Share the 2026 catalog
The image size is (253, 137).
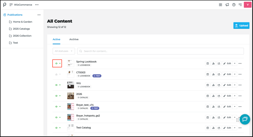[x=219, y=96]
